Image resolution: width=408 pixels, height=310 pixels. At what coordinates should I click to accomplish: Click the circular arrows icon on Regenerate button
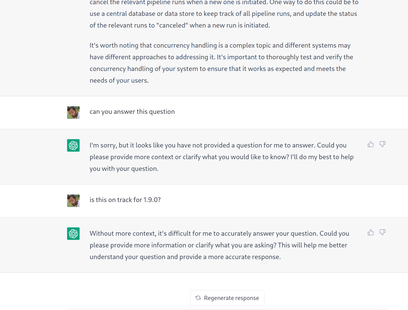(x=198, y=298)
